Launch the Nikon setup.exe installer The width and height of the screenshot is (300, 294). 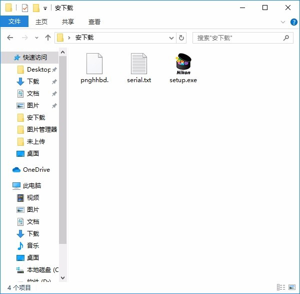[x=183, y=68]
